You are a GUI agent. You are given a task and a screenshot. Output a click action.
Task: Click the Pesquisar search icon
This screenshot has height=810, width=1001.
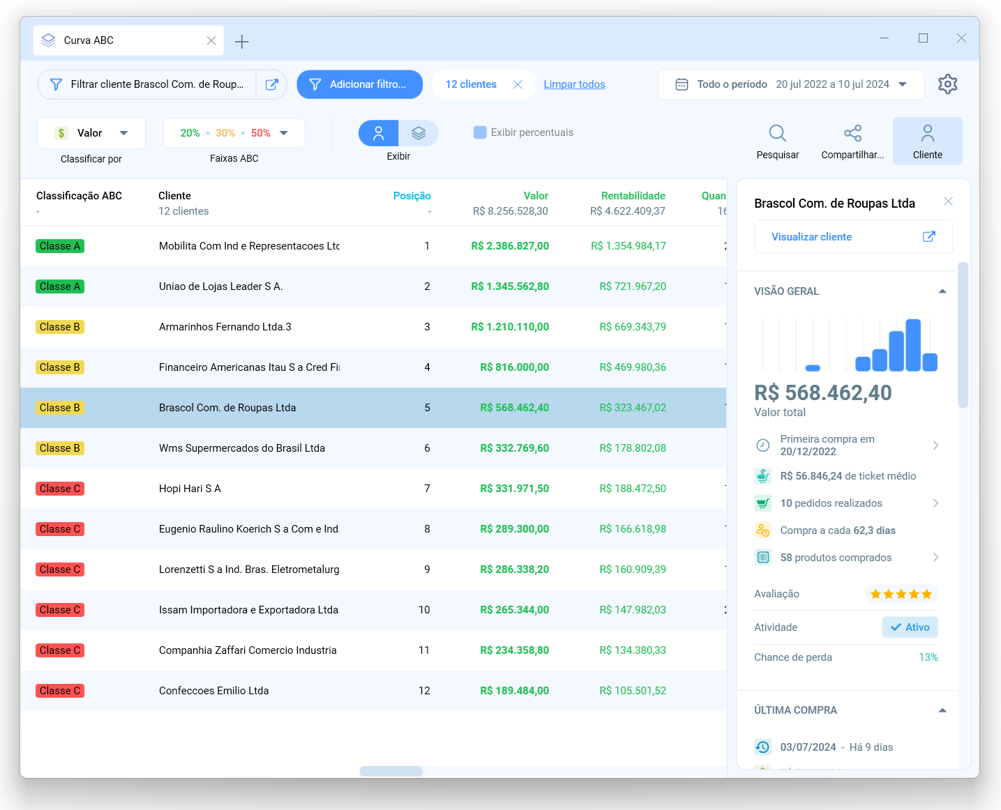778,142
